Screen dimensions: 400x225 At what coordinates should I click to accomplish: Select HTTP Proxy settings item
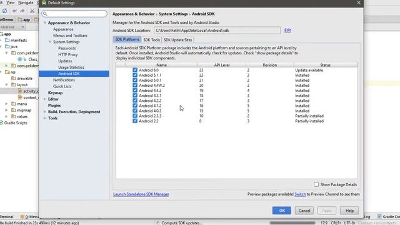pos(68,54)
